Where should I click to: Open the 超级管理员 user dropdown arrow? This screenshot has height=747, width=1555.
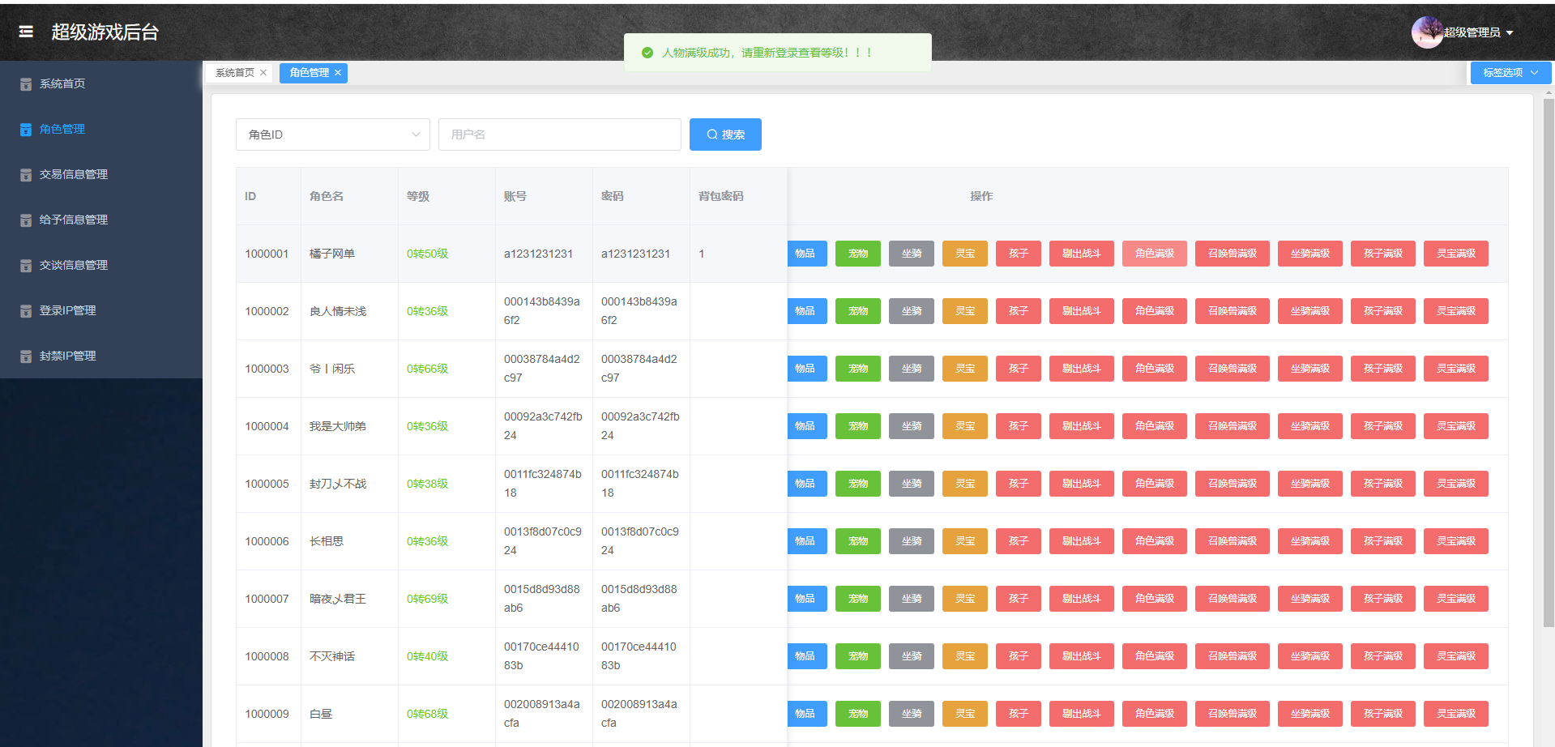(1510, 33)
